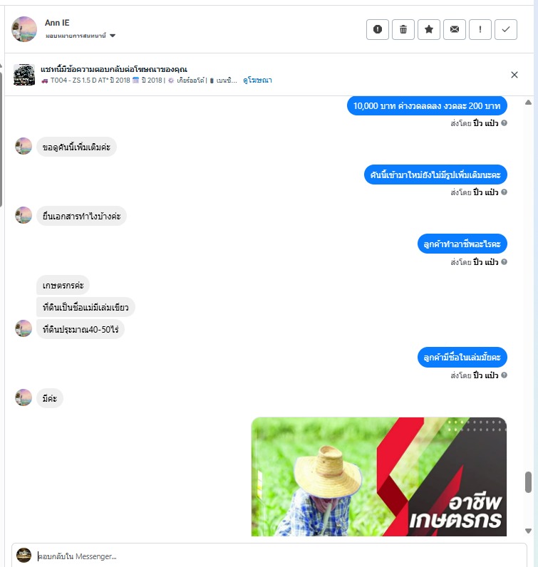Open the มอบหมายการสนทนานี้ assignment menu
Image resolution: width=538 pixels, height=567 pixels.
point(80,36)
